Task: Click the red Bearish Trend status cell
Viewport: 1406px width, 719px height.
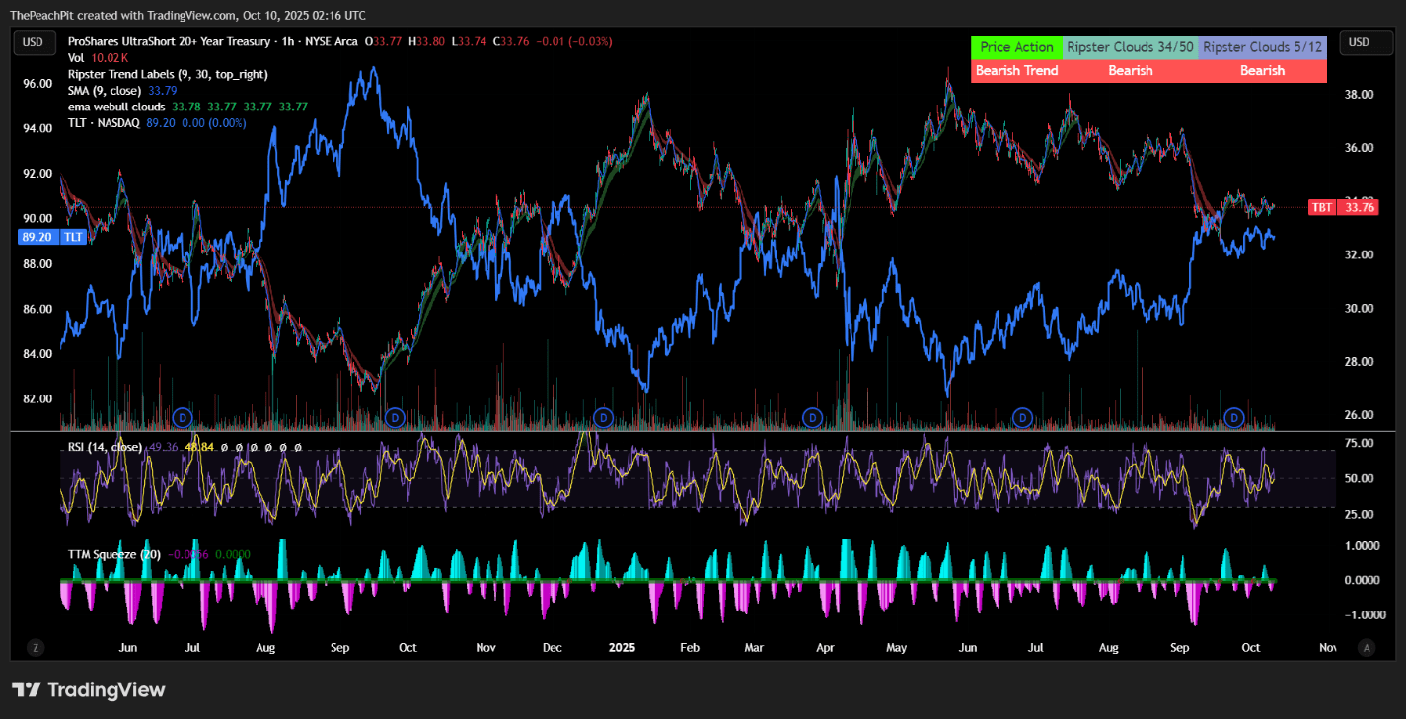Action: coord(1016,71)
